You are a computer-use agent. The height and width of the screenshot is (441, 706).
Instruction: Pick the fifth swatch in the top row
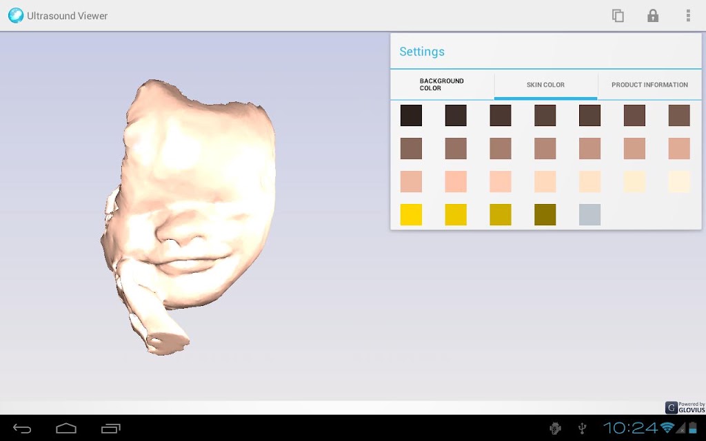click(590, 115)
